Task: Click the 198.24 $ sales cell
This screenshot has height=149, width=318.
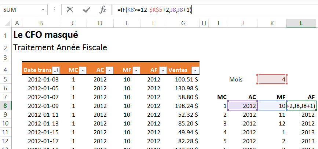Action: [x=183, y=106]
